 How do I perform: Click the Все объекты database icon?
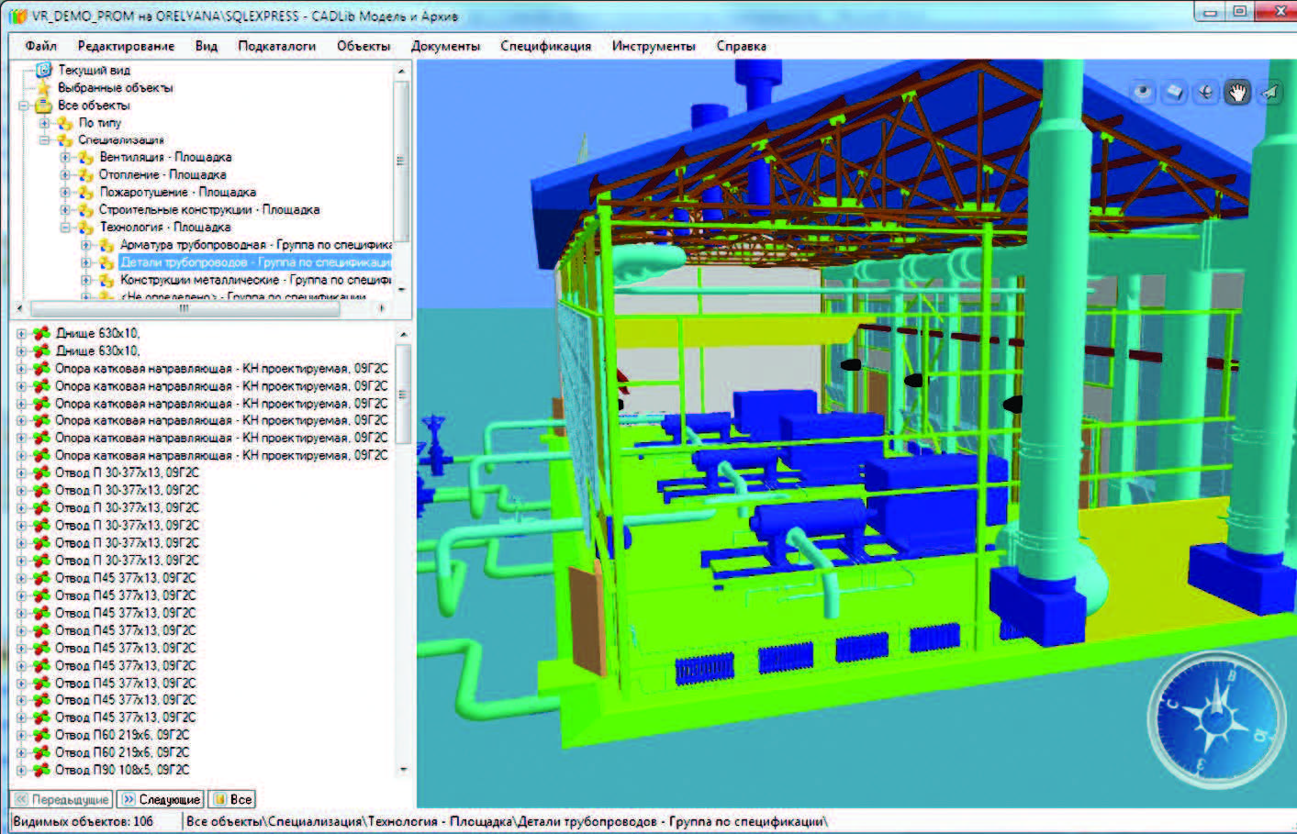(43, 106)
